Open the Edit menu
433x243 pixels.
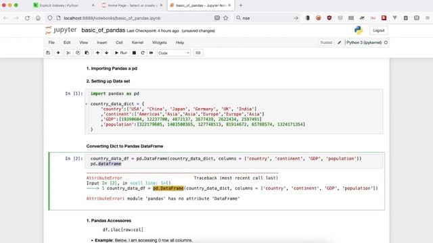(67, 43)
